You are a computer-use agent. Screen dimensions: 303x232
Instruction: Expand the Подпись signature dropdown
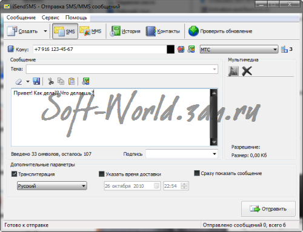(x=182, y=154)
